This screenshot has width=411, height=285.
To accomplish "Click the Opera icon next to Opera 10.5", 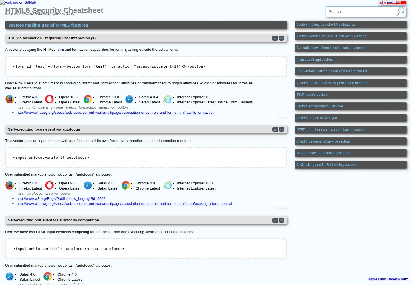I will (49, 99).
